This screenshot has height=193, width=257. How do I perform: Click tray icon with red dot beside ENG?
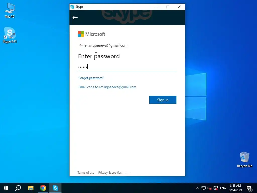coord(216,188)
